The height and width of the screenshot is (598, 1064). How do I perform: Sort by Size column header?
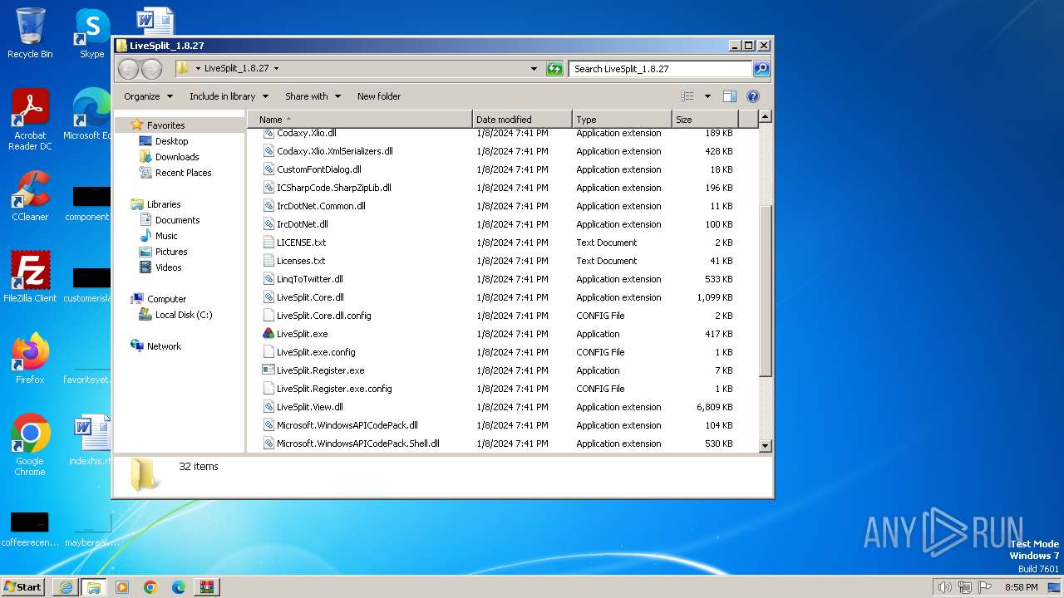point(705,120)
